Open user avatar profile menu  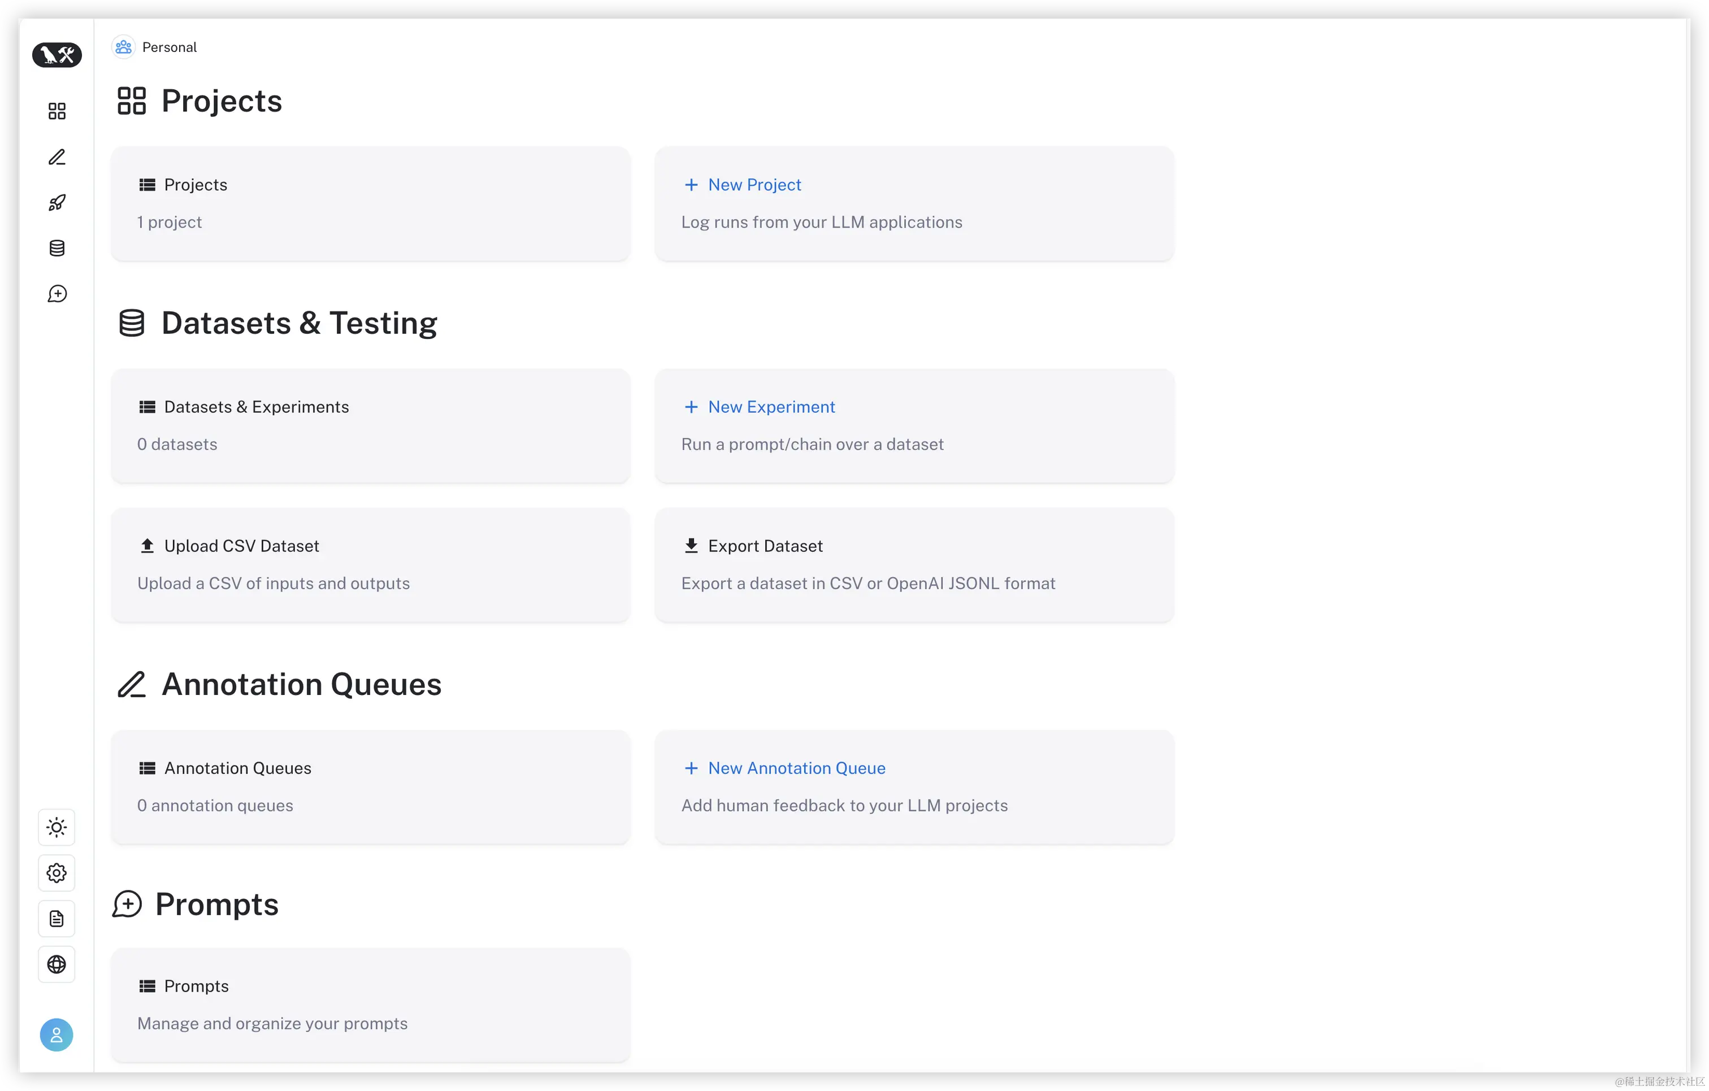[57, 1035]
